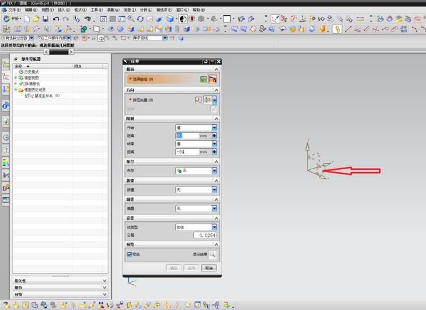This screenshot has height=310, width=426.
Task: Open the 插入 (Insert) menu
Action: point(64,10)
